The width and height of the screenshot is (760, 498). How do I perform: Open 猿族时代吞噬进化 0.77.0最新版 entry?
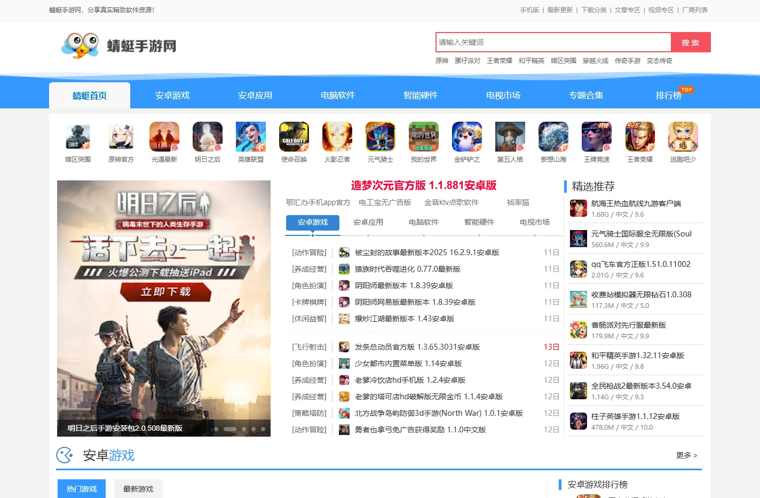407,269
